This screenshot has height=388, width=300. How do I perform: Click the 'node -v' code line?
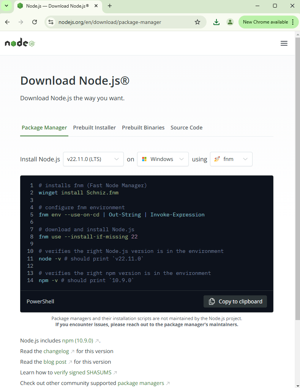91,259
